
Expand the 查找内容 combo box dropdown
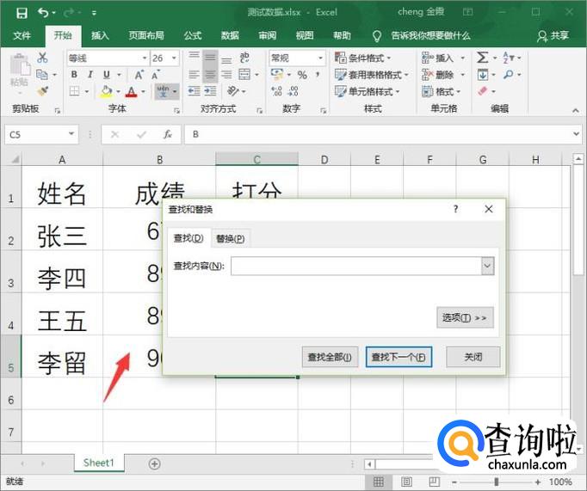coord(488,267)
